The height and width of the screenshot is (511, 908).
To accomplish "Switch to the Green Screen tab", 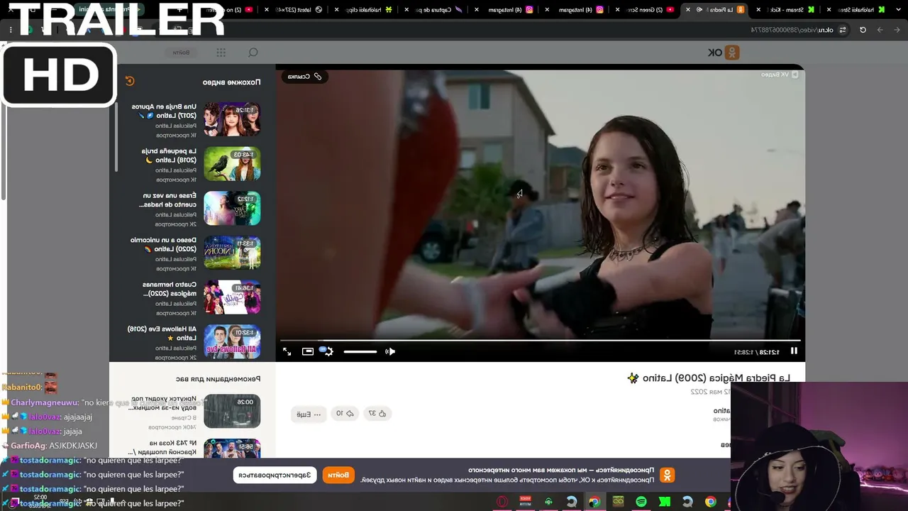I will (644, 10).
